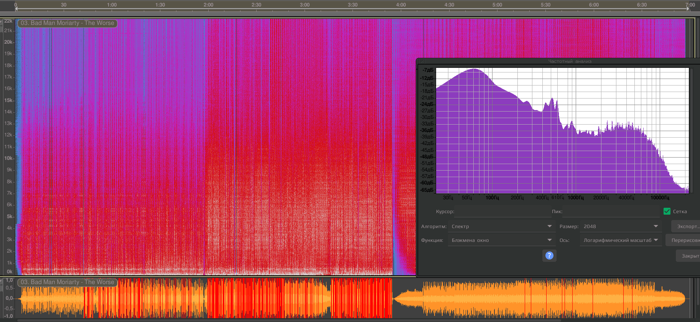
Task: Click the 1:00 mark on the timeline ruler
Action: click(x=112, y=5)
